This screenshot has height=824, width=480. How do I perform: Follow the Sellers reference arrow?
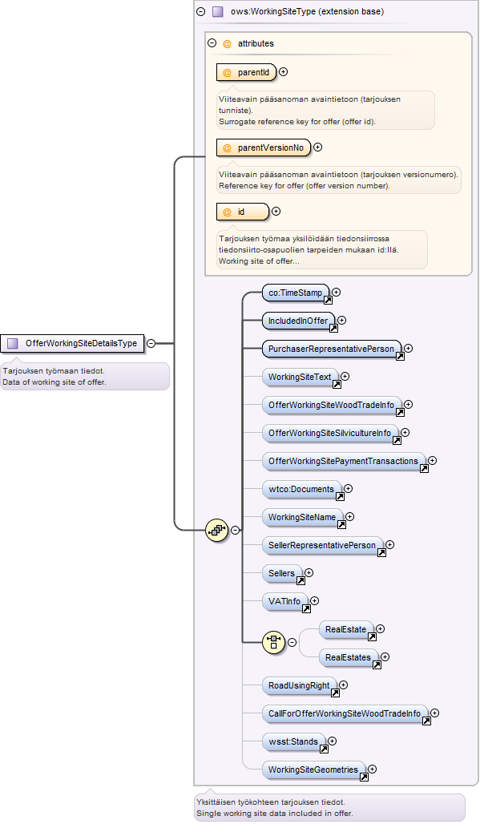tap(301, 580)
